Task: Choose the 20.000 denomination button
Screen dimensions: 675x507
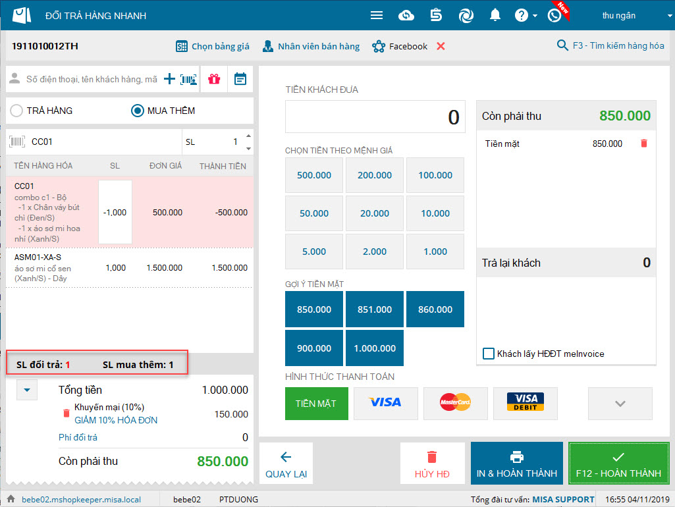Action: (375, 213)
